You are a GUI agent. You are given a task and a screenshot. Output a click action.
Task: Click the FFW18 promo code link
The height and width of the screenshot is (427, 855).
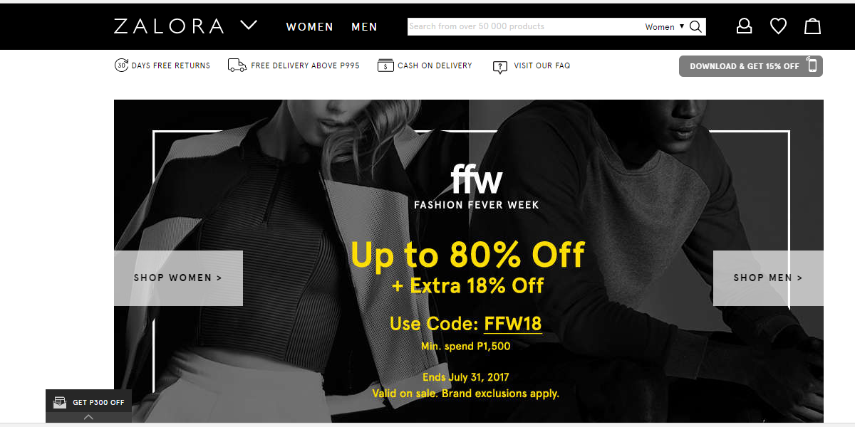tap(513, 324)
